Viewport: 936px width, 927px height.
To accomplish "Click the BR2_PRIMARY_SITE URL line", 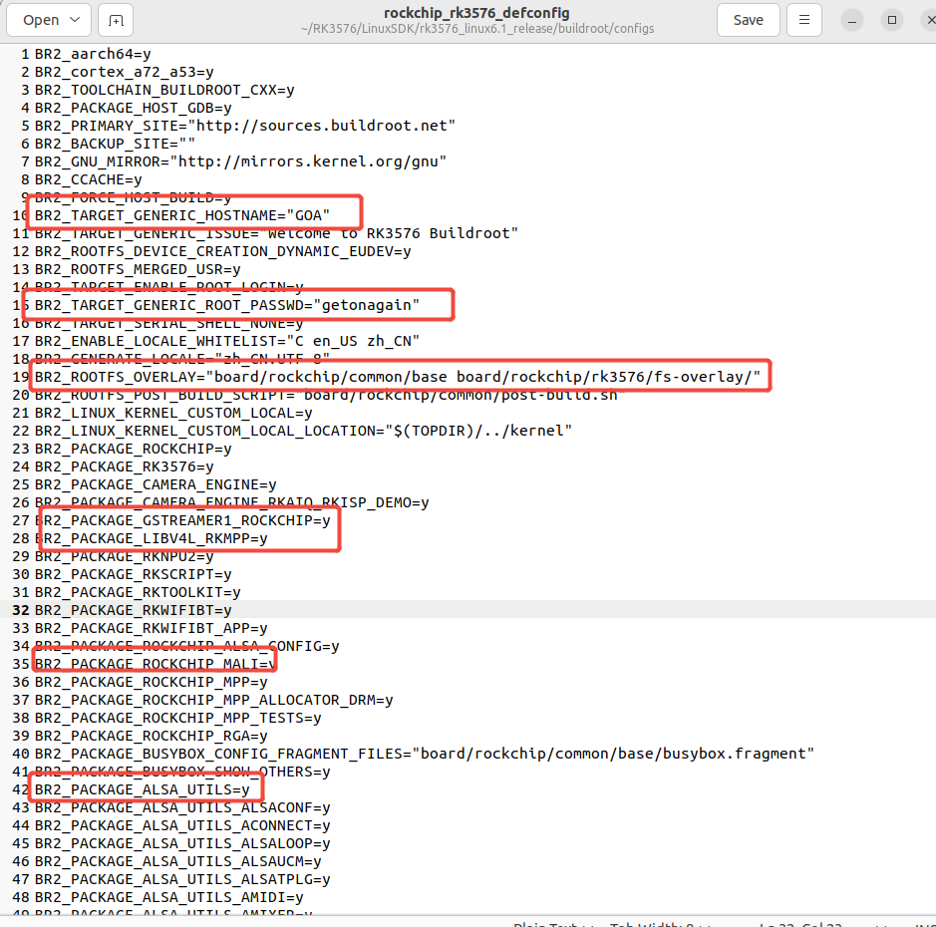I will [x=245, y=126].
